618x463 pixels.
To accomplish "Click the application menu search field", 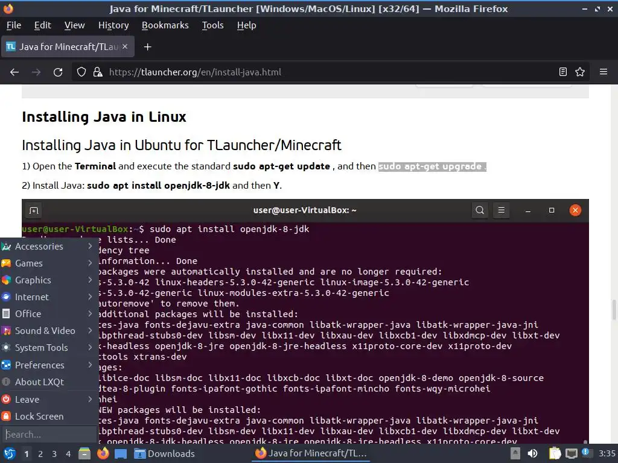I will pyautogui.click(x=49, y=434).
